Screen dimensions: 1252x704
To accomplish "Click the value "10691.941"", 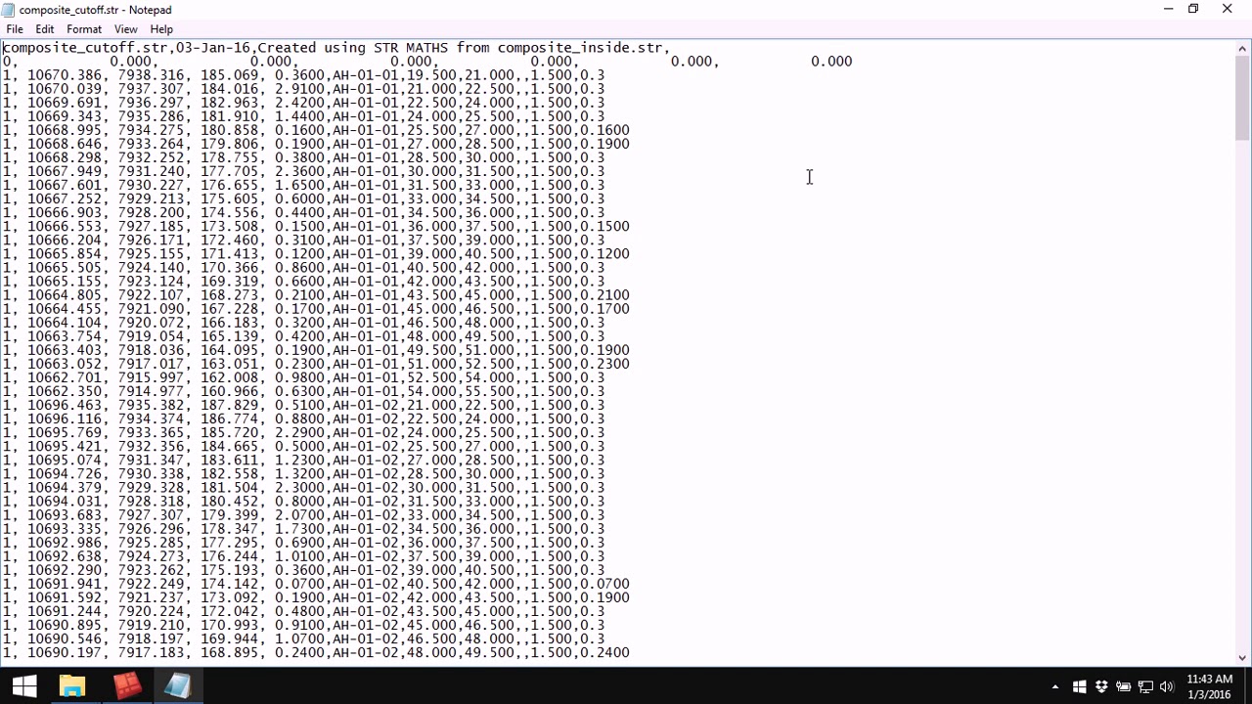I will coord(65,584).
